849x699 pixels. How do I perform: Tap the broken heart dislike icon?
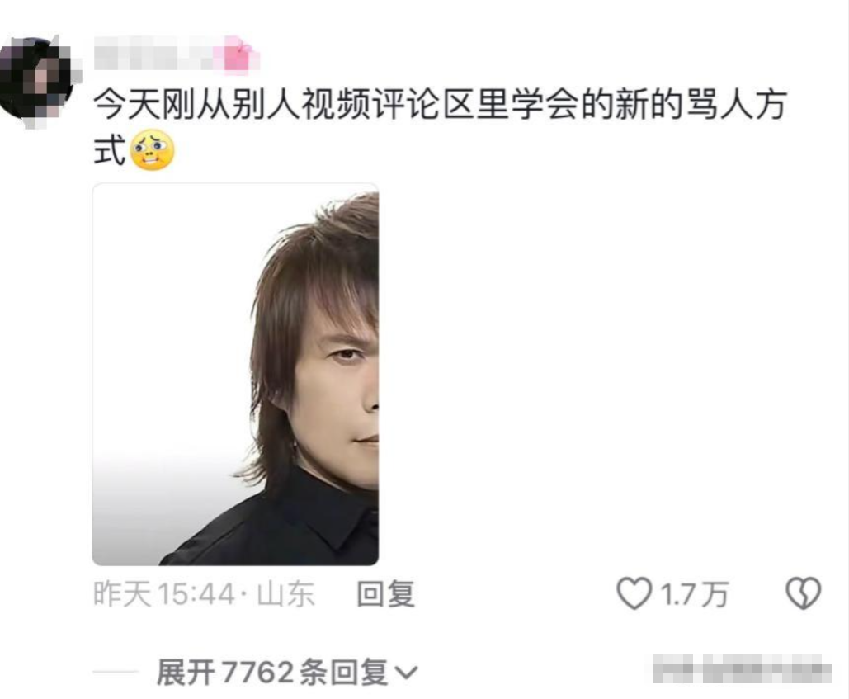click(x=804, y=593)
